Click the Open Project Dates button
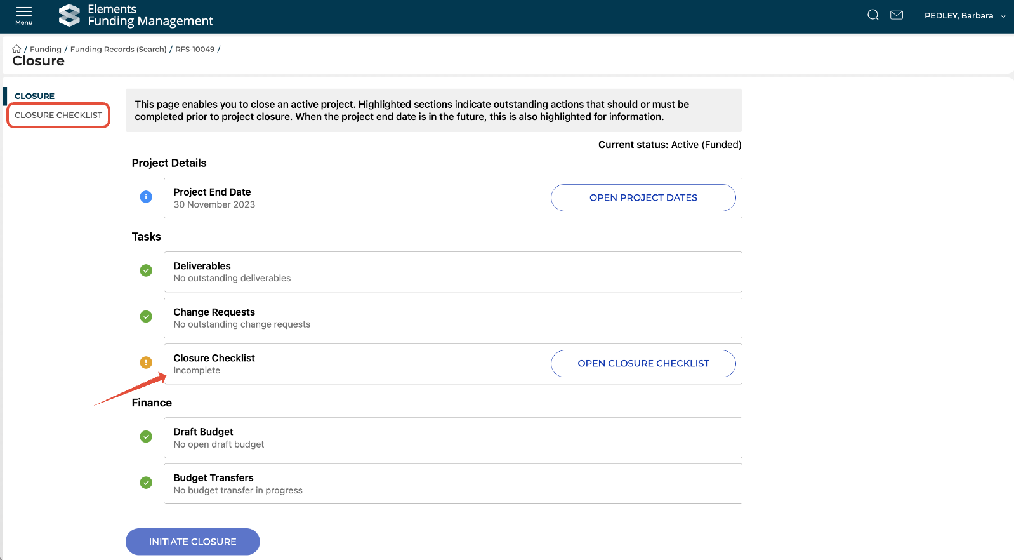Viewport: 1014px width, 560px height. pos(643,197)
